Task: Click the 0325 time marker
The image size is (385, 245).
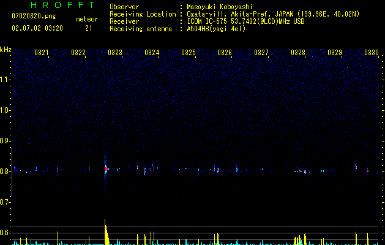Action: pos(188,52)
